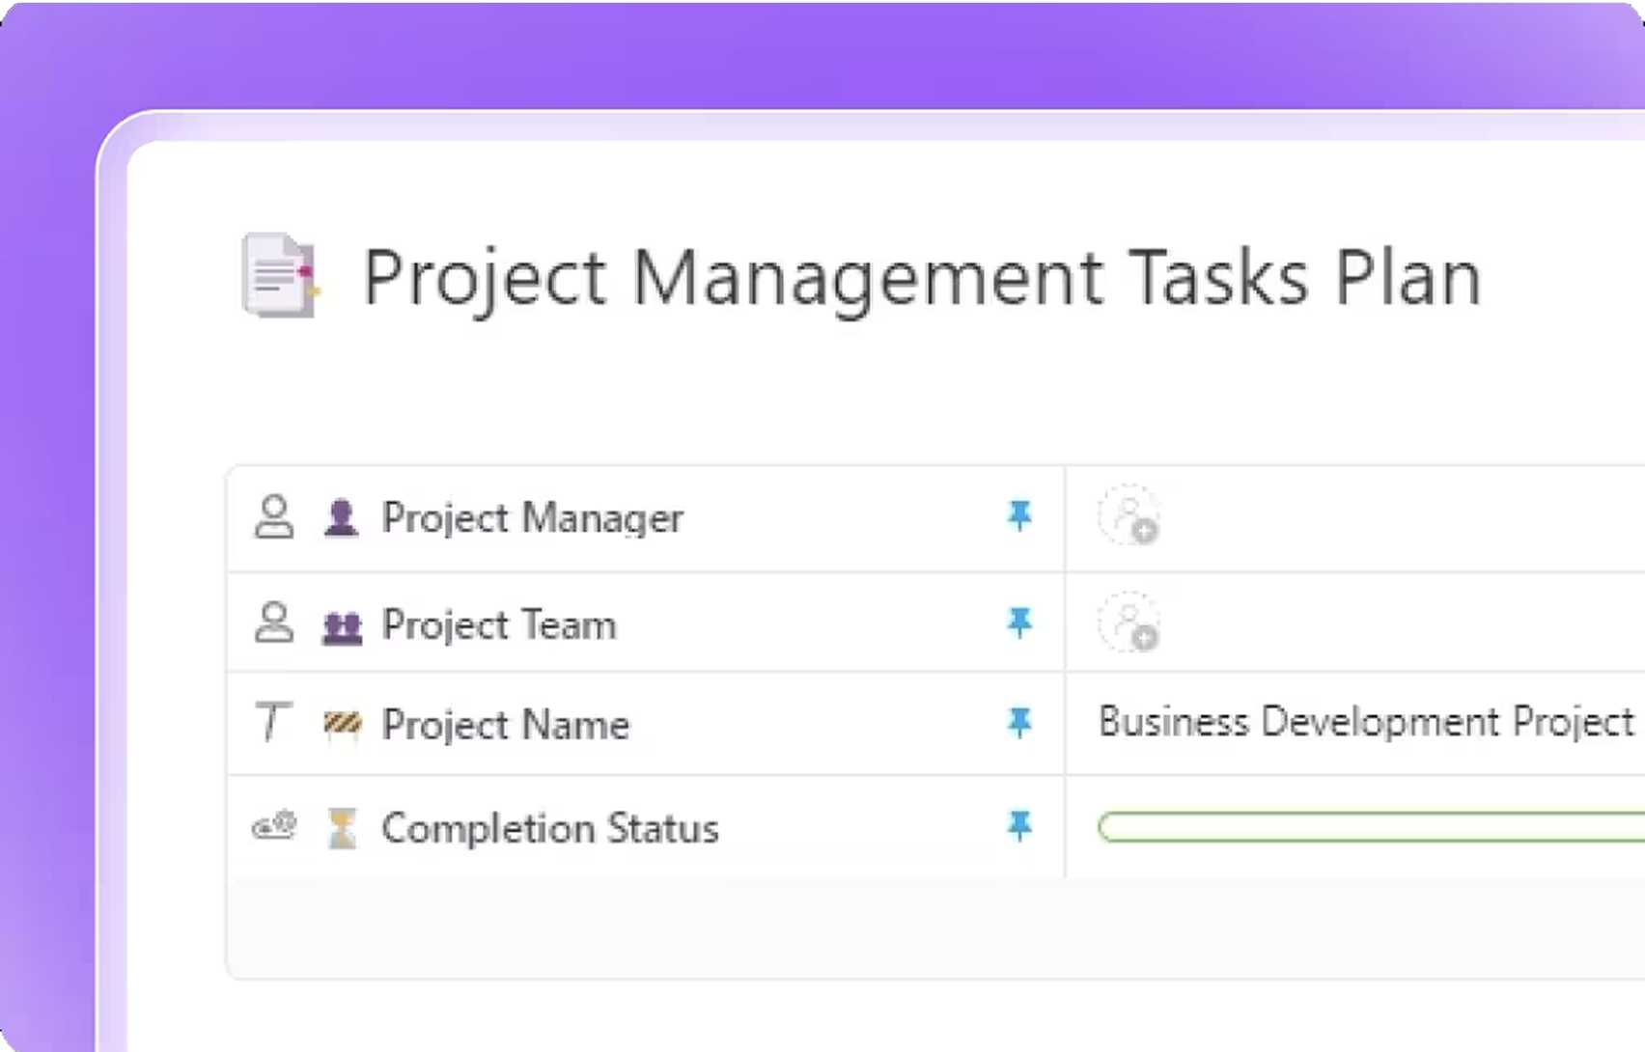Click the construction barrier emoji beside Project Name
The width and height of the screenshot is (1645, 1052).
[342, 725]
